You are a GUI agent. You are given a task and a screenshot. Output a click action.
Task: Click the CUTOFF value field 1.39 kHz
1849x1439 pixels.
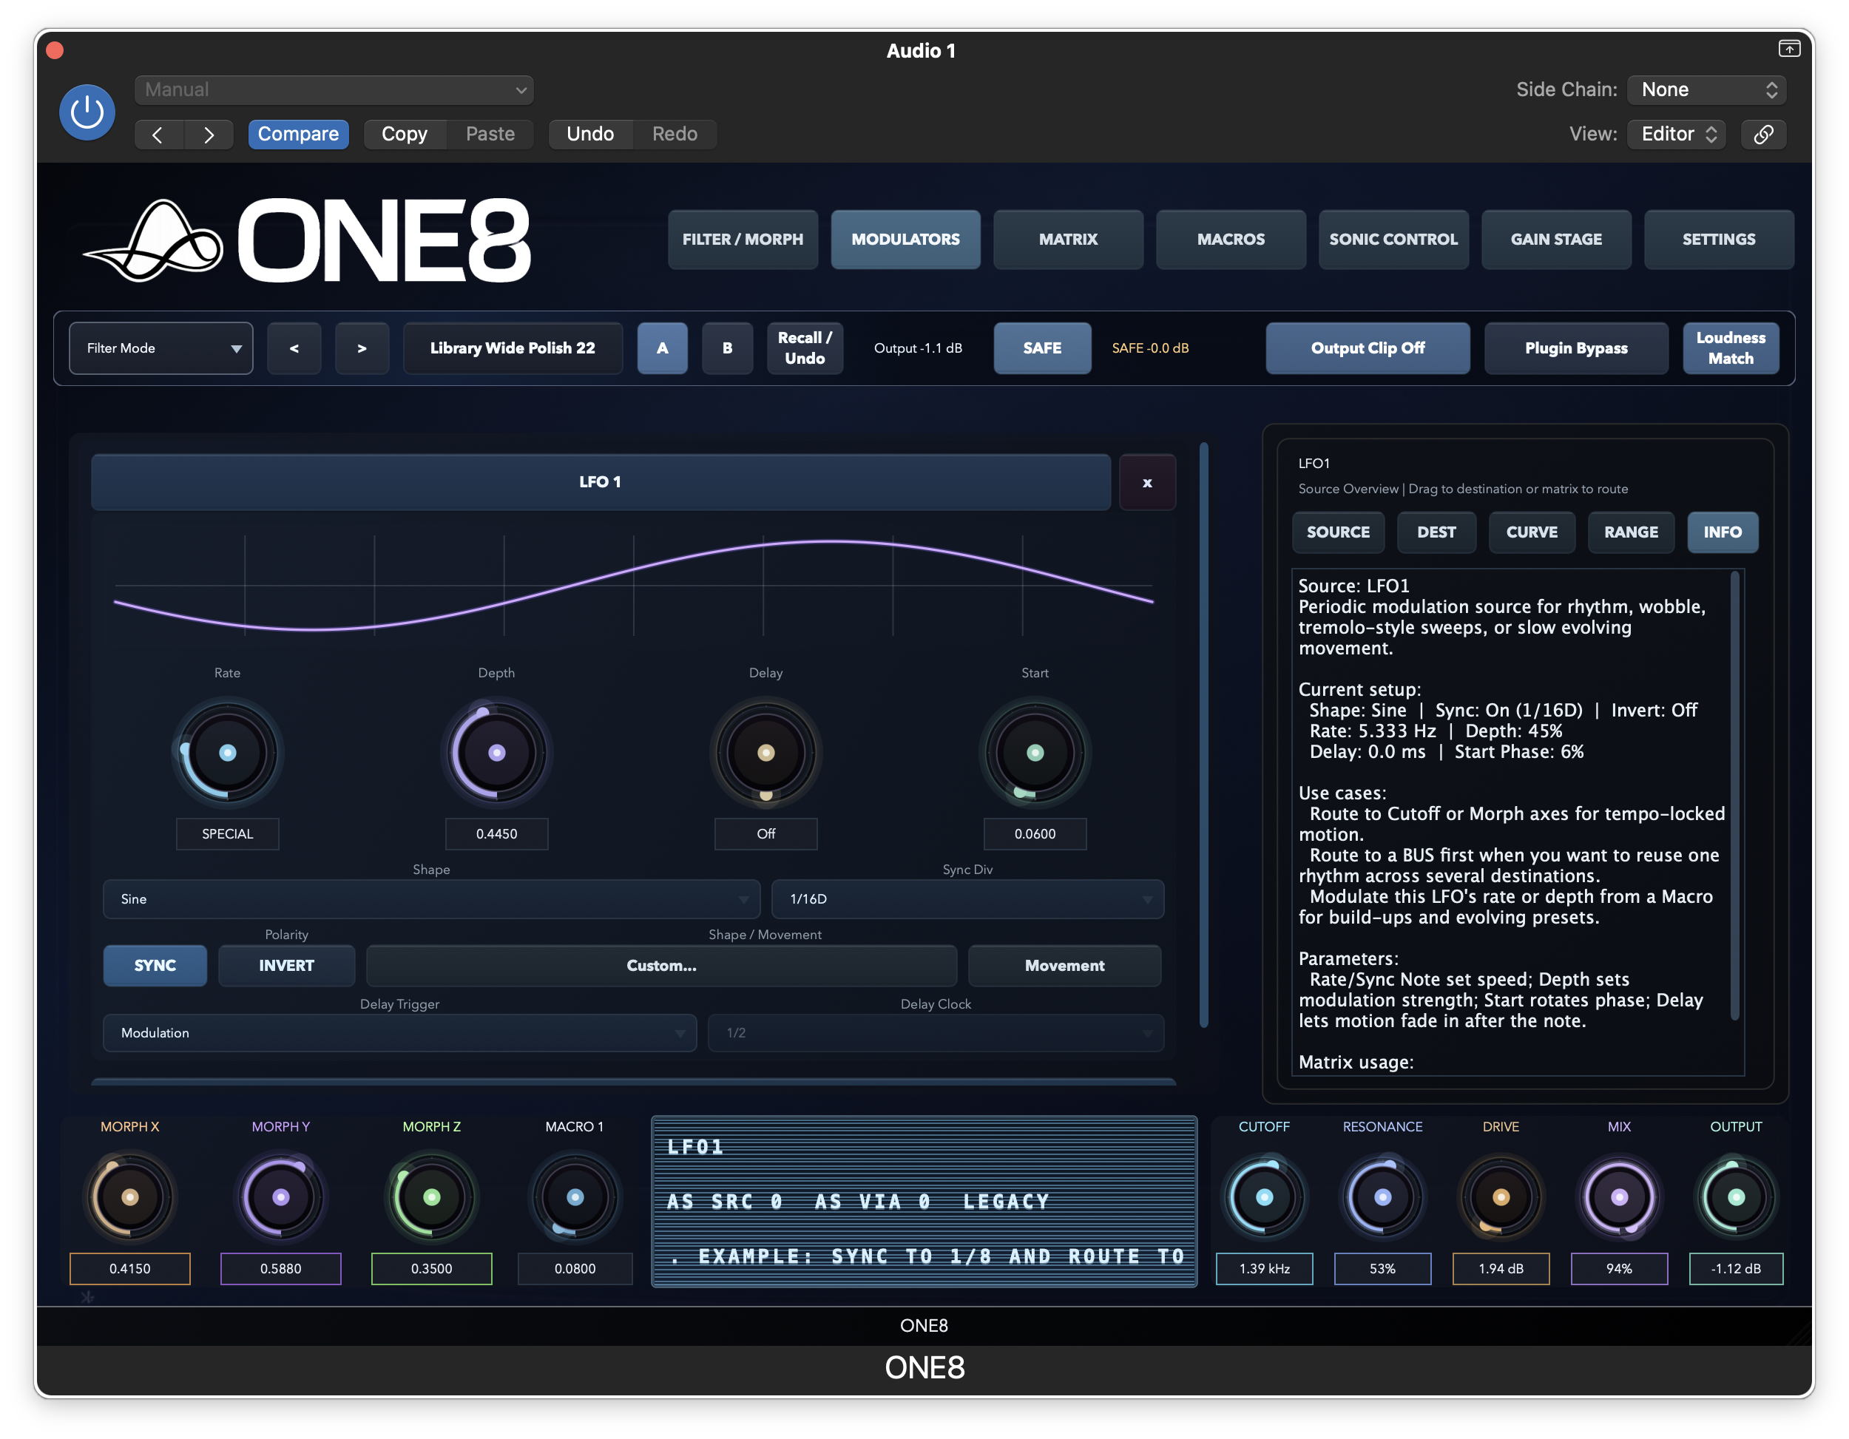[x=1264, y=1269]
